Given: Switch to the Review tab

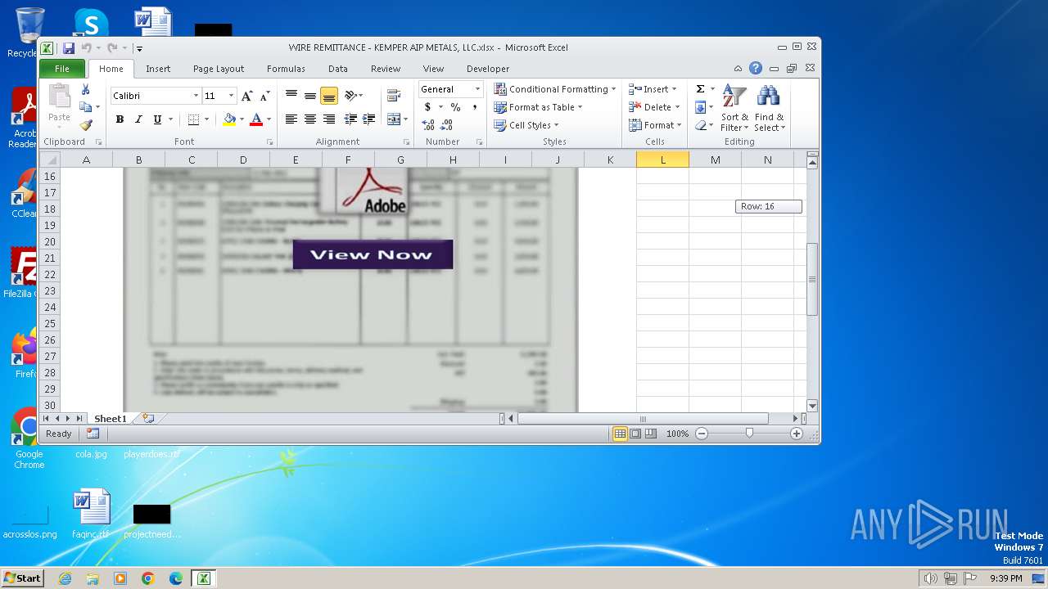Looking at the screenshot, I should (386, 69).
